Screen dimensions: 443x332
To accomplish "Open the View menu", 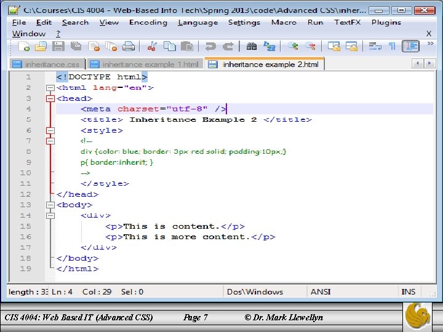I will coord(109,22).
